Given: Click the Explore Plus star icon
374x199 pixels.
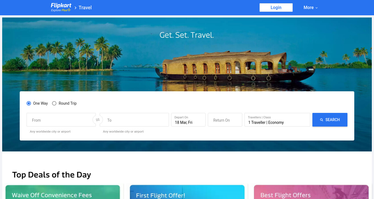Looking at the screenshot, I should [69, 10].
